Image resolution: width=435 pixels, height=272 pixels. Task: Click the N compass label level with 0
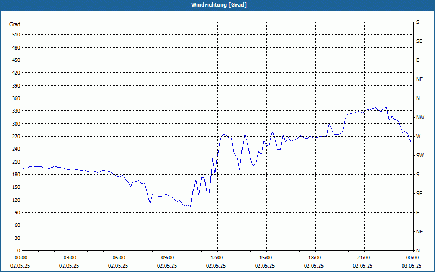tap(418, 250)
